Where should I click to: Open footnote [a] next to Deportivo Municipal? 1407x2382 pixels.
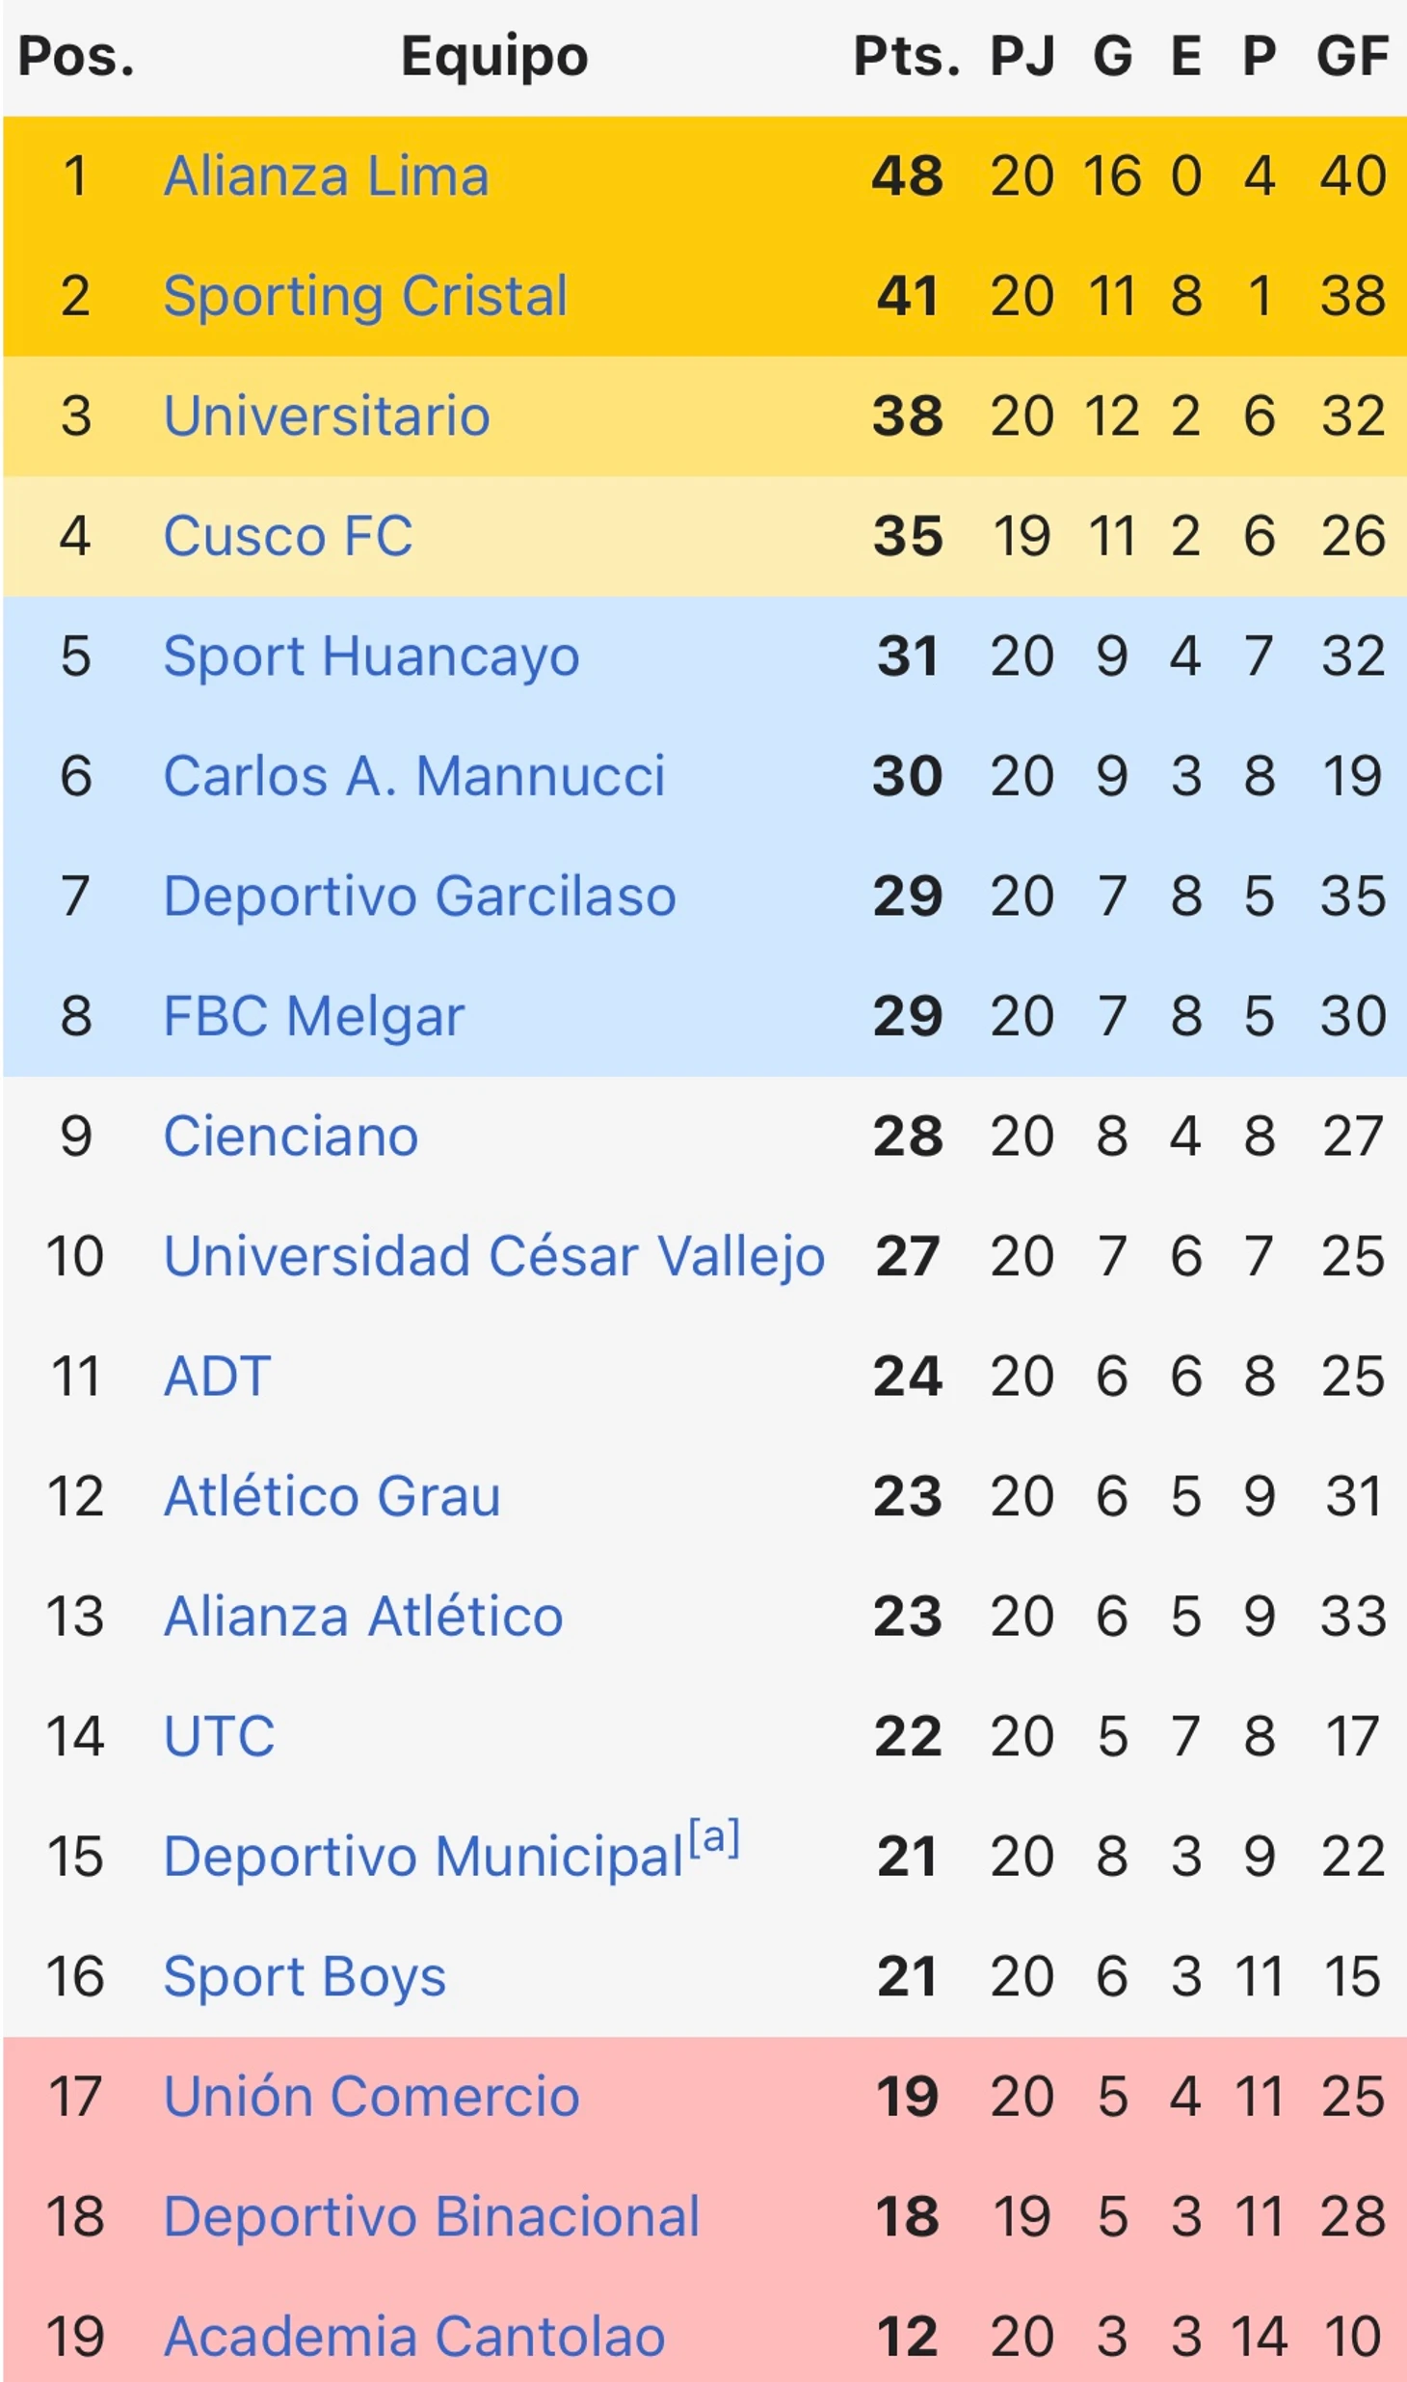[714, 1837]
